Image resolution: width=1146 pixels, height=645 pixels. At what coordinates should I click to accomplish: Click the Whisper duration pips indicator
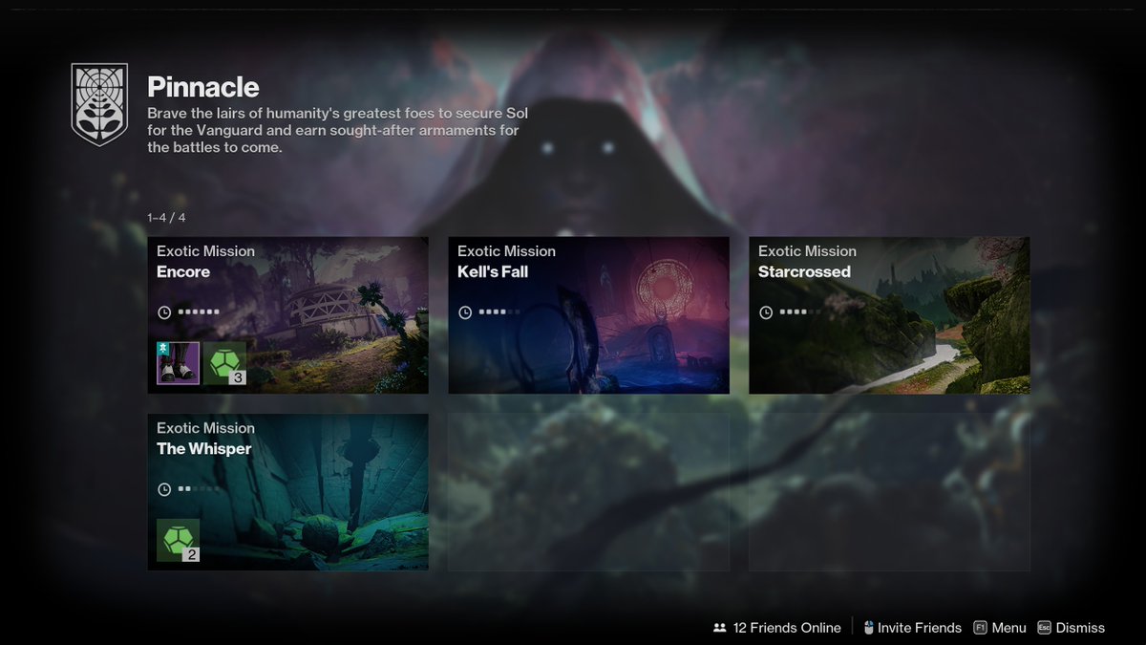(199, 489)
